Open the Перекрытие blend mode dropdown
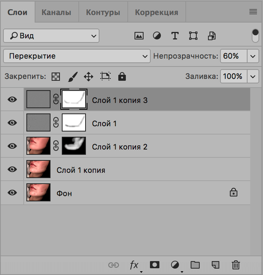263x275 pixels. (x=76, y=56)
